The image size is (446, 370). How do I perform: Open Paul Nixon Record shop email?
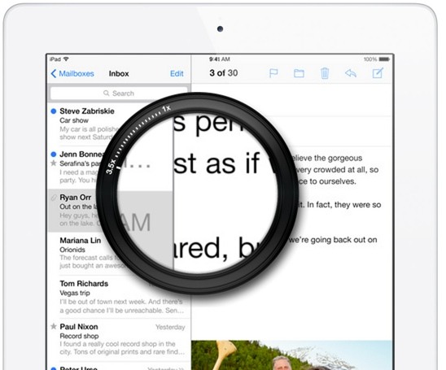[119, 340]
